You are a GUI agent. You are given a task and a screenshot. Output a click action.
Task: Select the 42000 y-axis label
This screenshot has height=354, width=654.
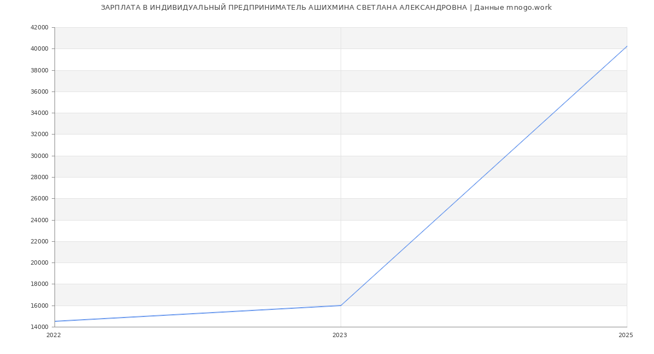[x=39, y=28]
